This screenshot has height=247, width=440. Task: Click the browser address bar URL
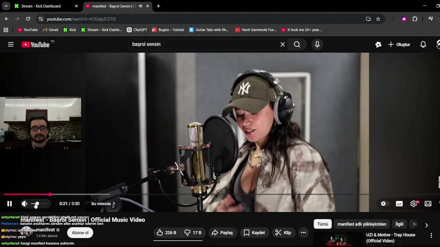click(81, 19)
